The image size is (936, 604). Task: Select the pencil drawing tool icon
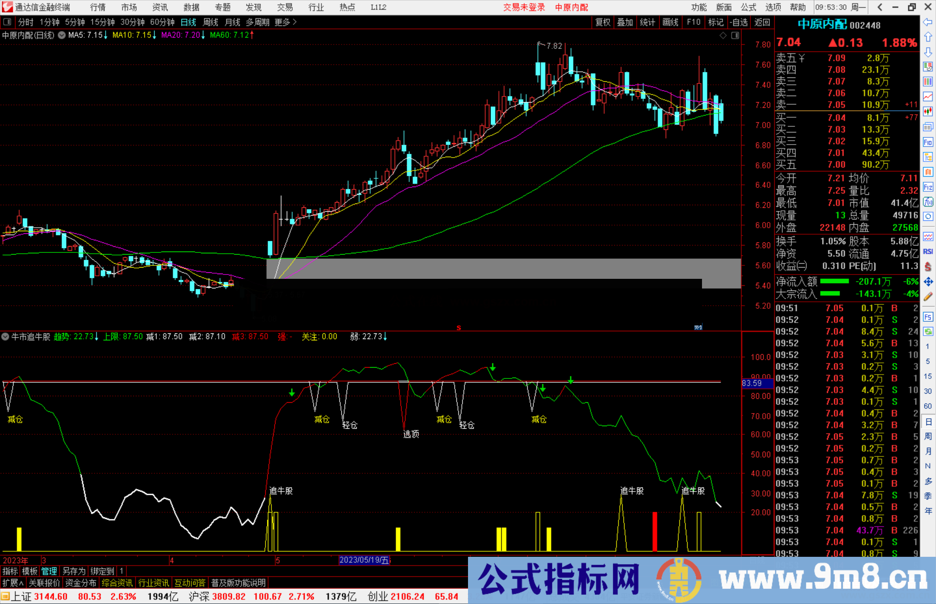(928, 297)
